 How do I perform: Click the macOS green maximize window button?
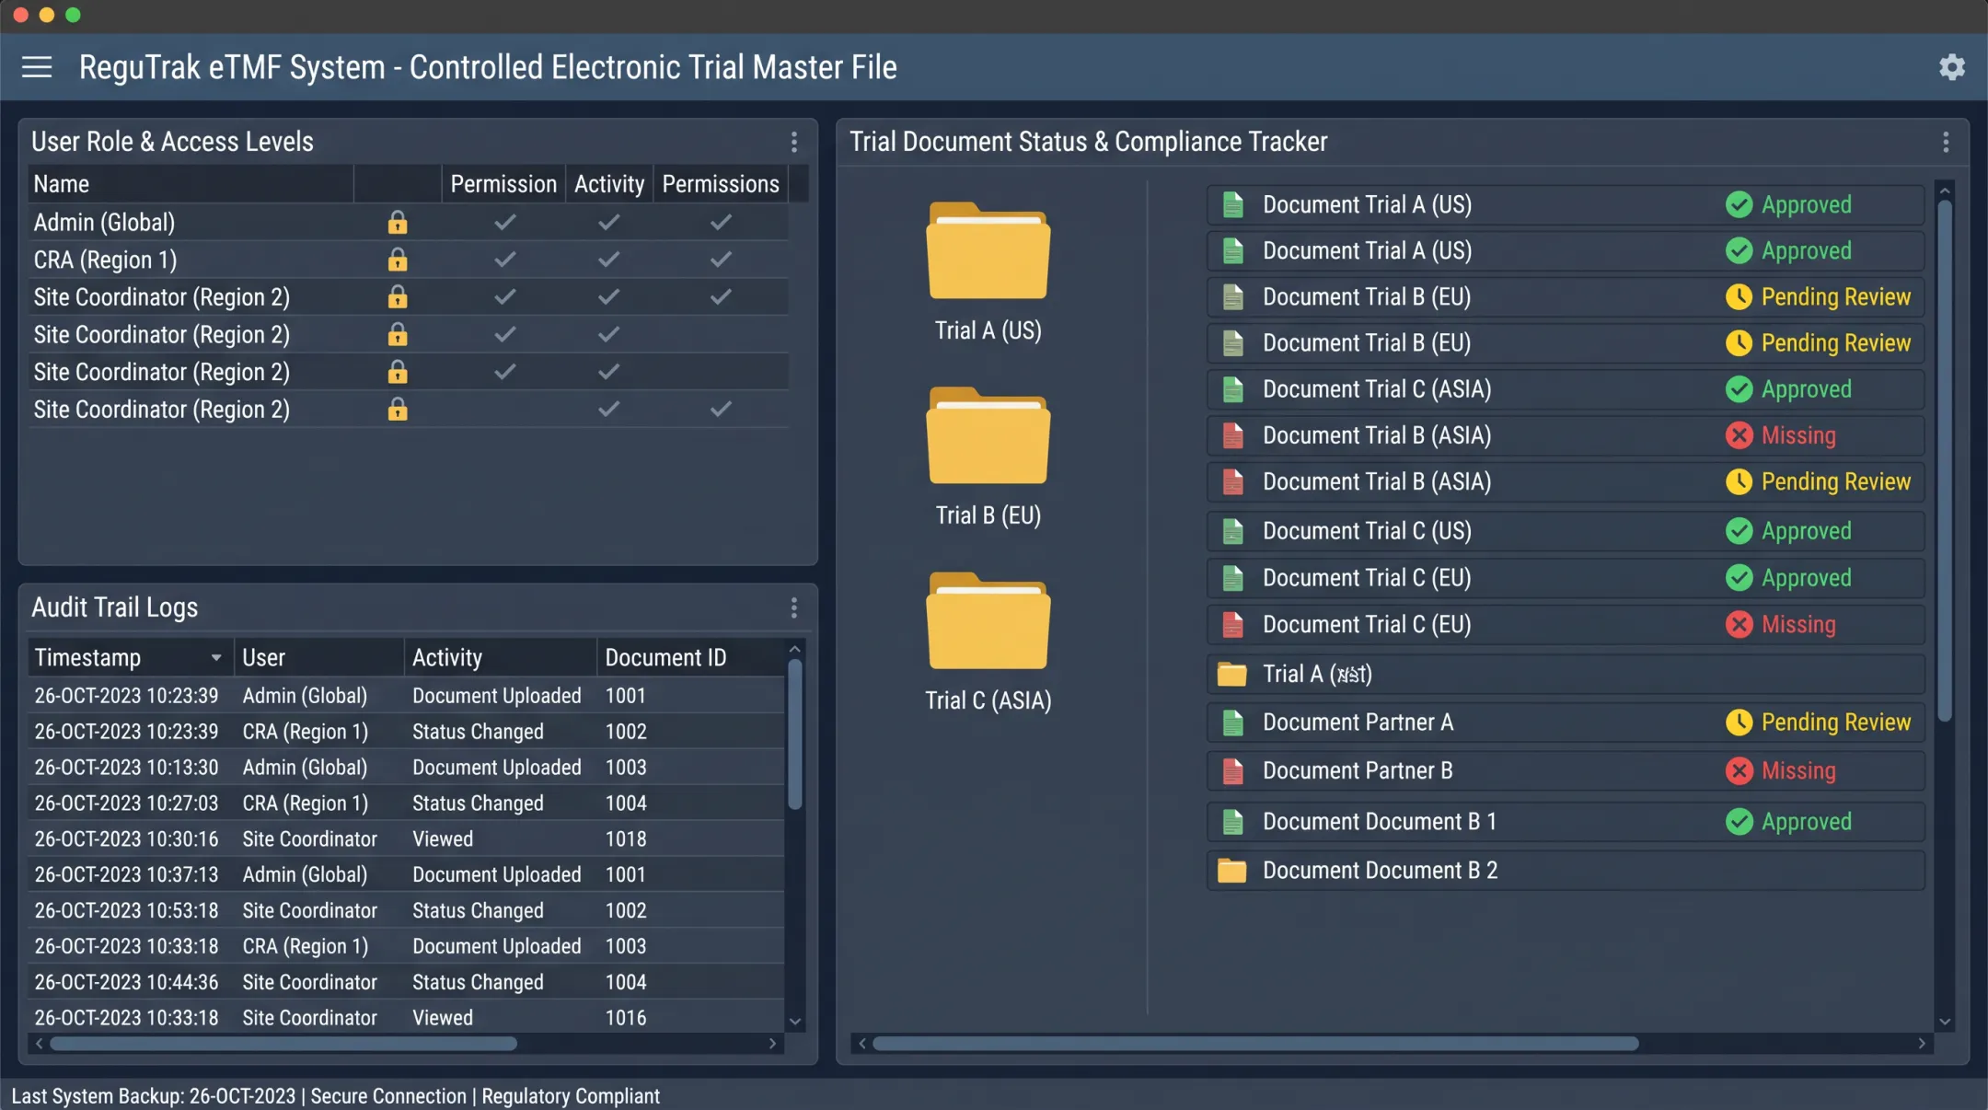click(x=74, y=15)
